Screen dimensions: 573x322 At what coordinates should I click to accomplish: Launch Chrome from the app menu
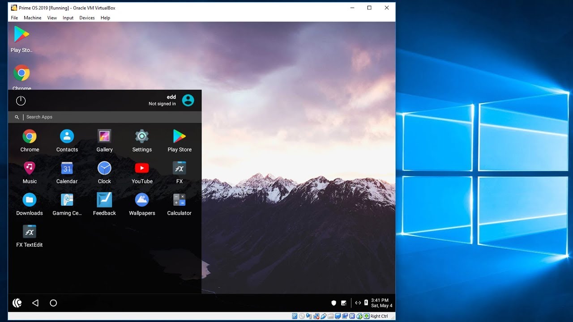(30, 140)
